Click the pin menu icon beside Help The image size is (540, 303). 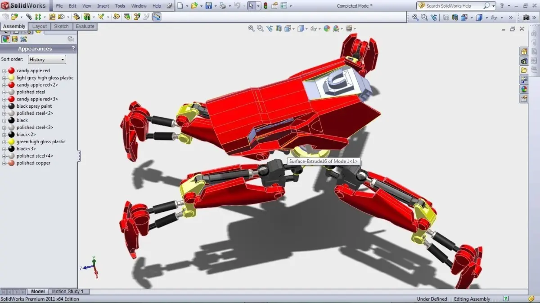[x=169, y=6]
